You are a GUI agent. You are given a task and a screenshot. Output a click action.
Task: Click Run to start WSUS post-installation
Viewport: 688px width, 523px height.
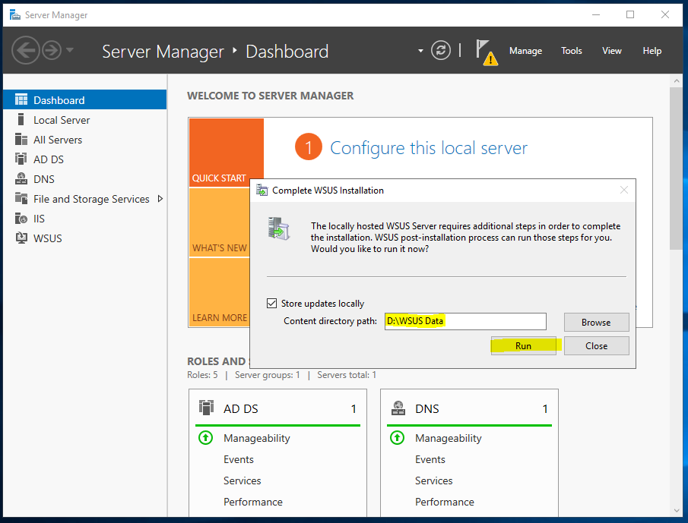tap(524, 345)
